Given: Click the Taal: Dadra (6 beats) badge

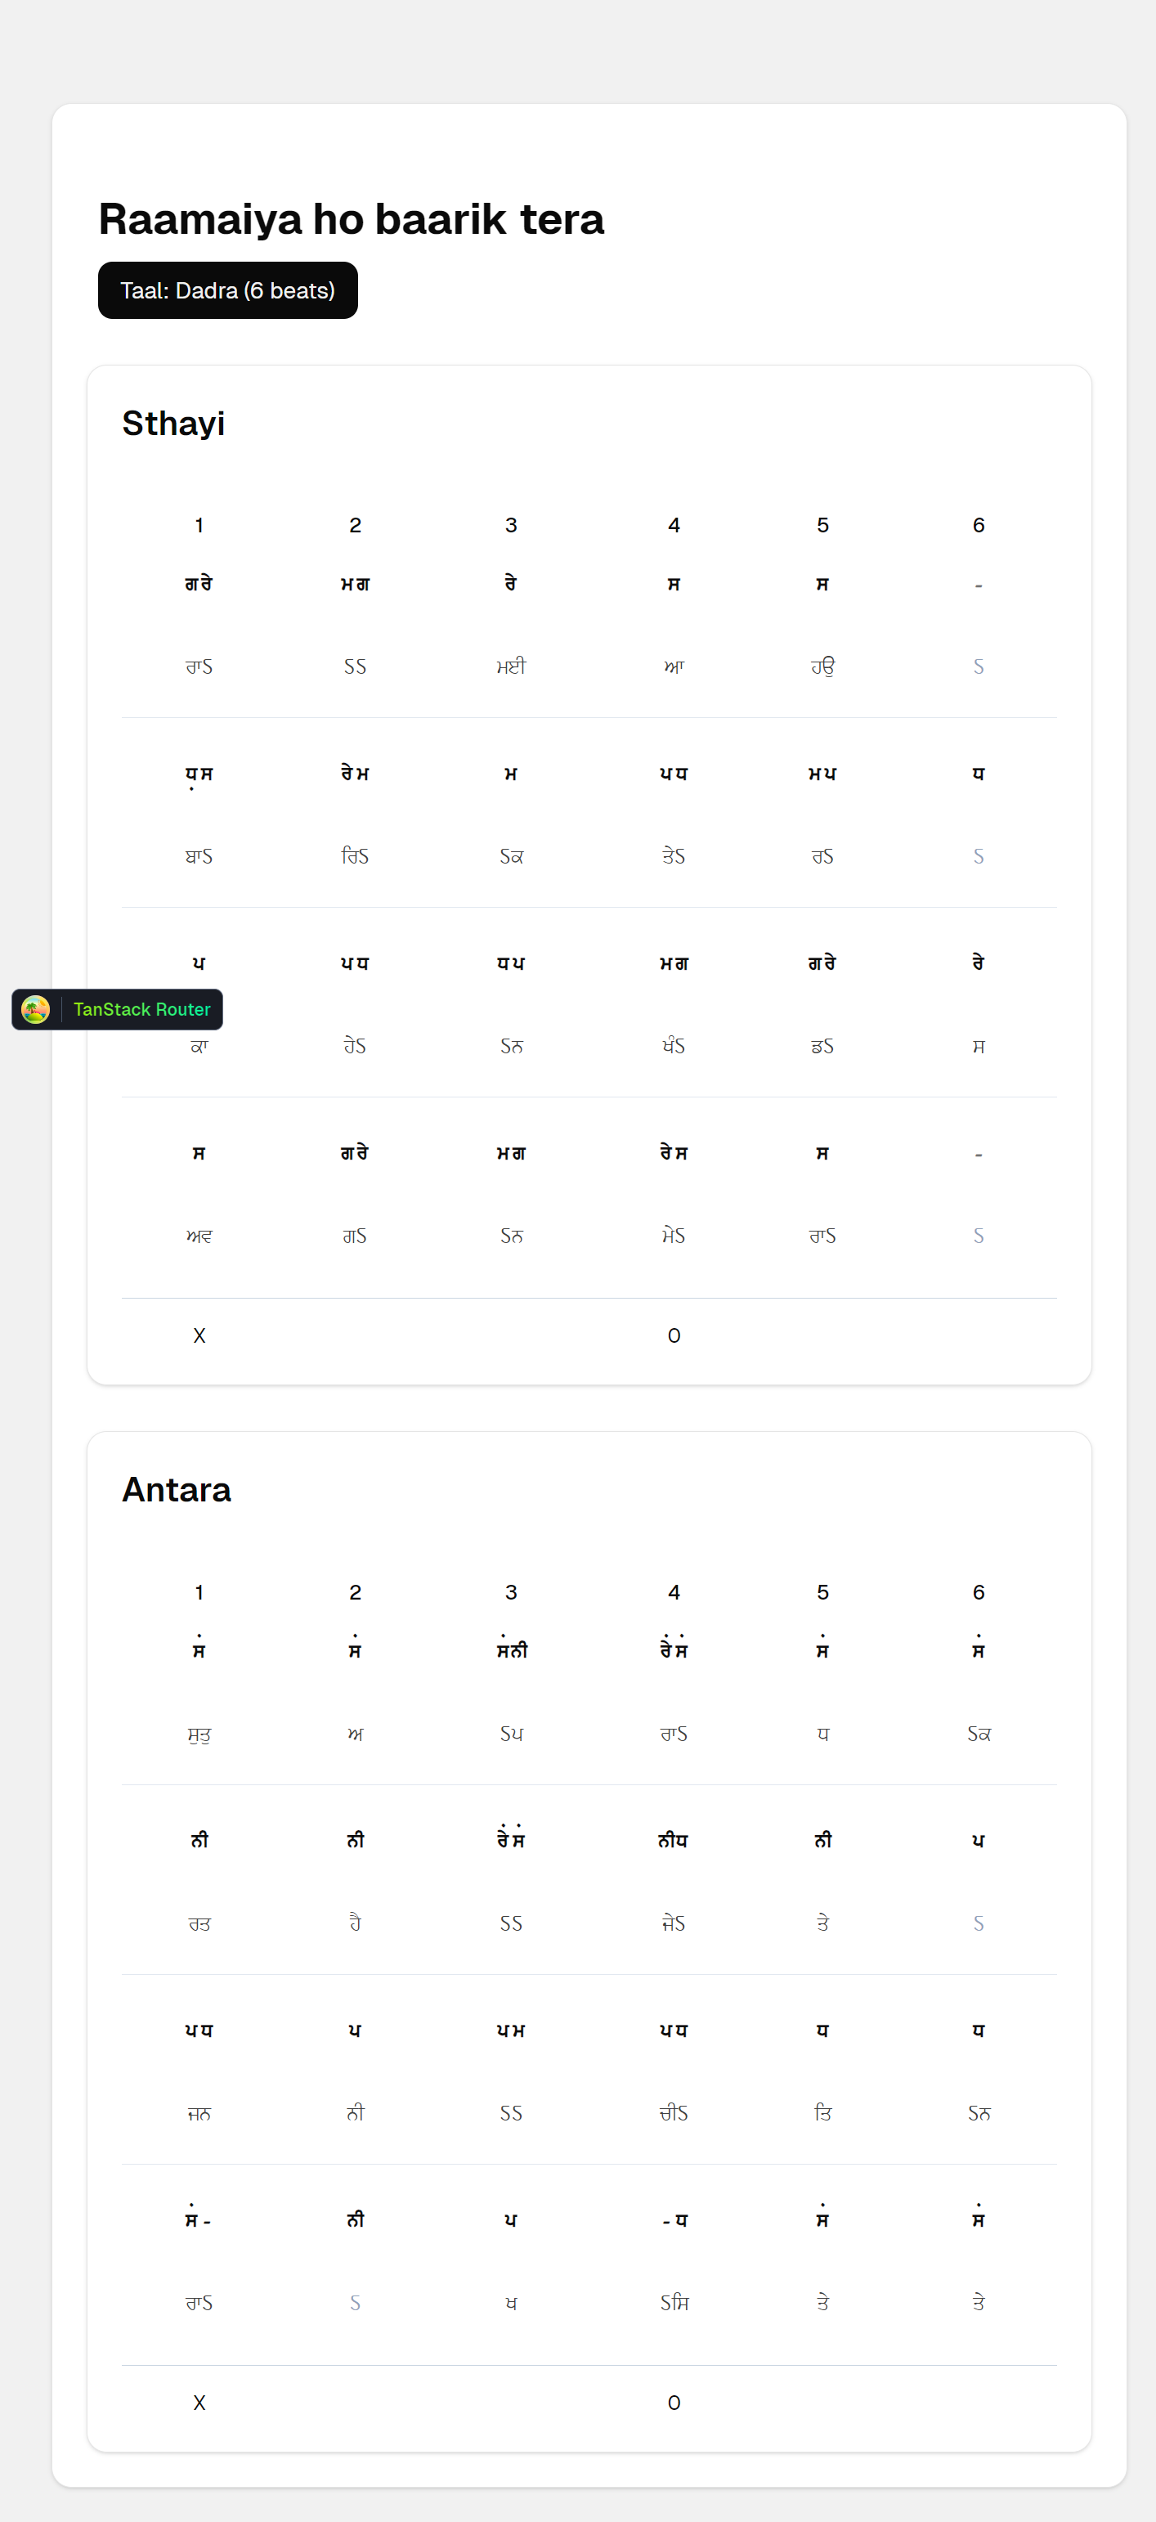Looking at the screenshot, I should pos(227,291).
